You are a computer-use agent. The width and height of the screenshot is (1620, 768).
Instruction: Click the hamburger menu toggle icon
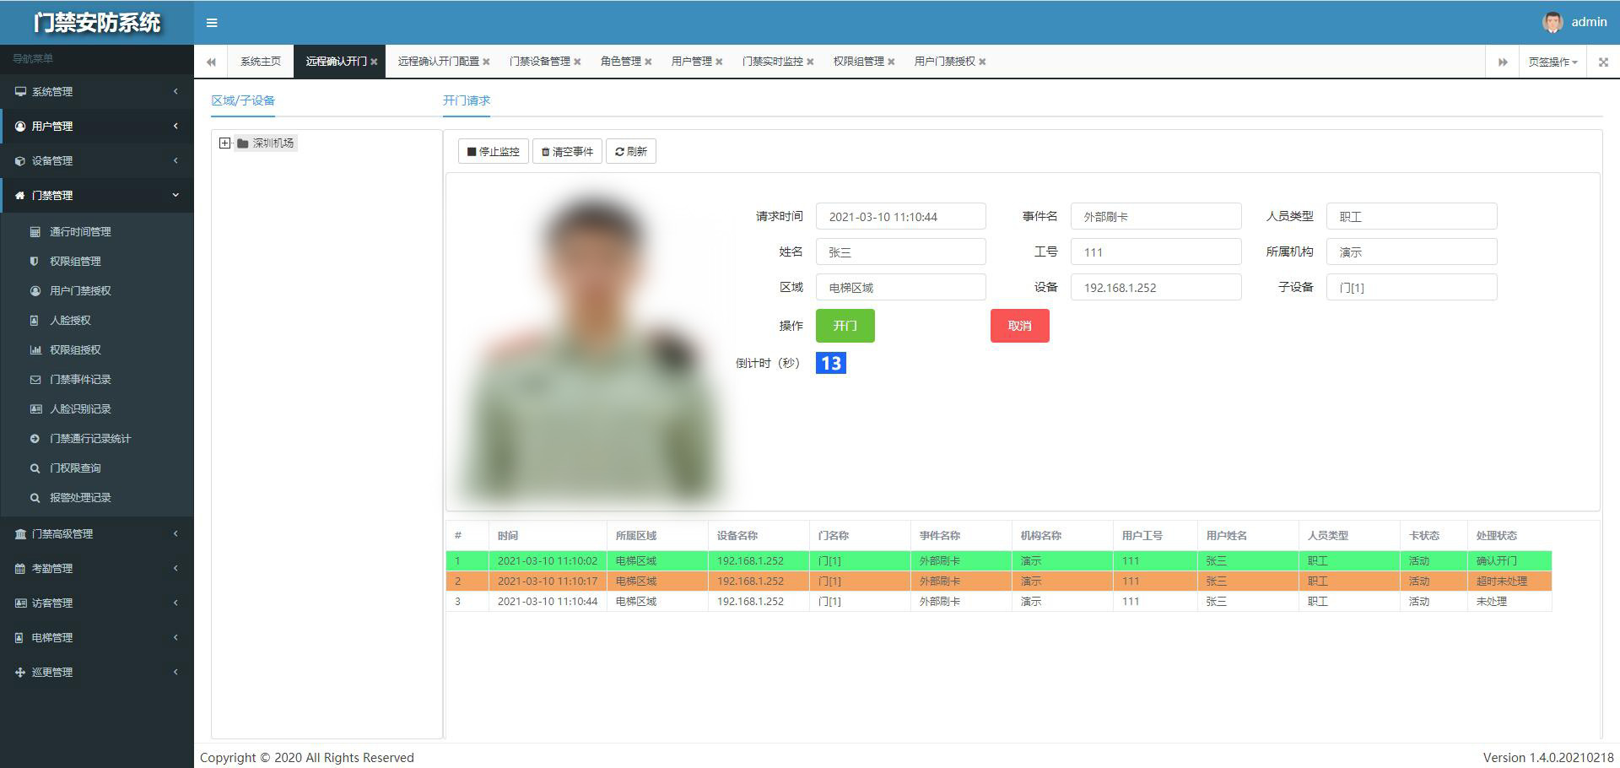click(212, 23)
